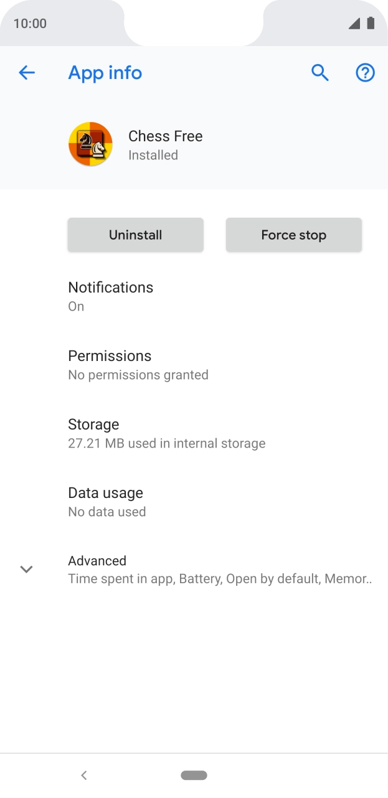The width and height of the screenshot is (388, 798).
Task: Tap the Installed status text
Action: pyautogui.click(x=153, y=155)
